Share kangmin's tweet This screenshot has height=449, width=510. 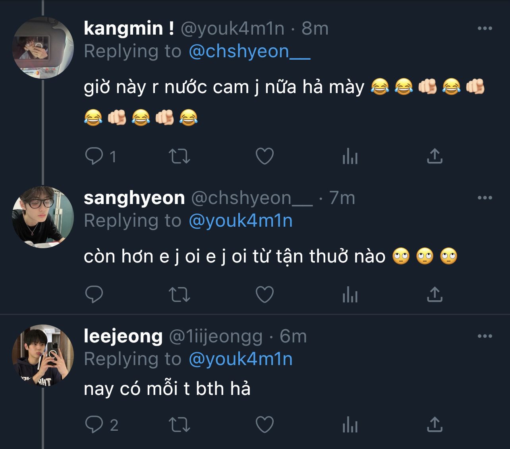(x=435, y=156)
